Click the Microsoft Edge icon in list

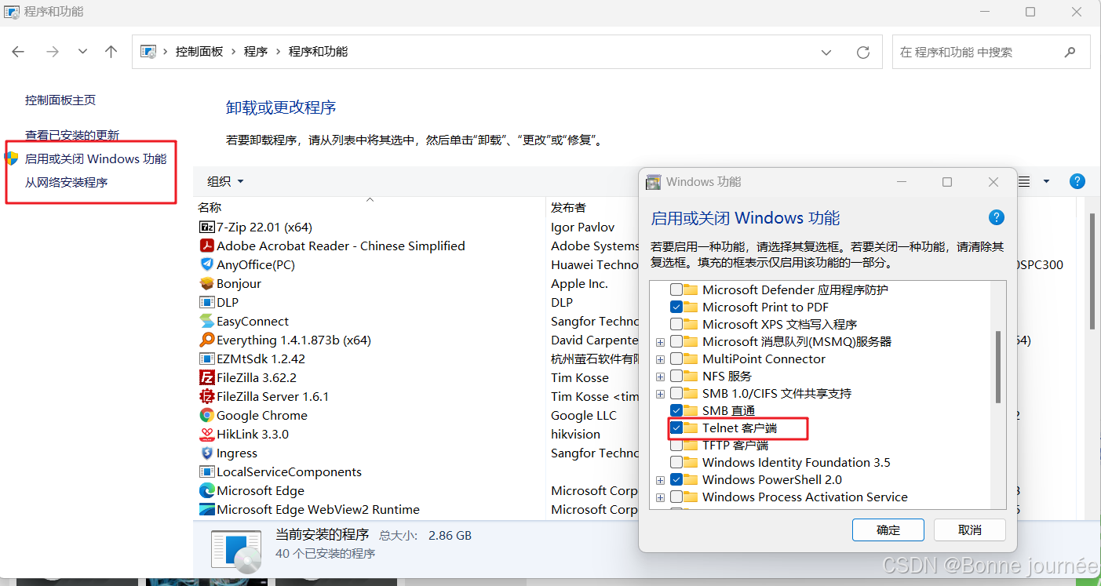(206, 490)
